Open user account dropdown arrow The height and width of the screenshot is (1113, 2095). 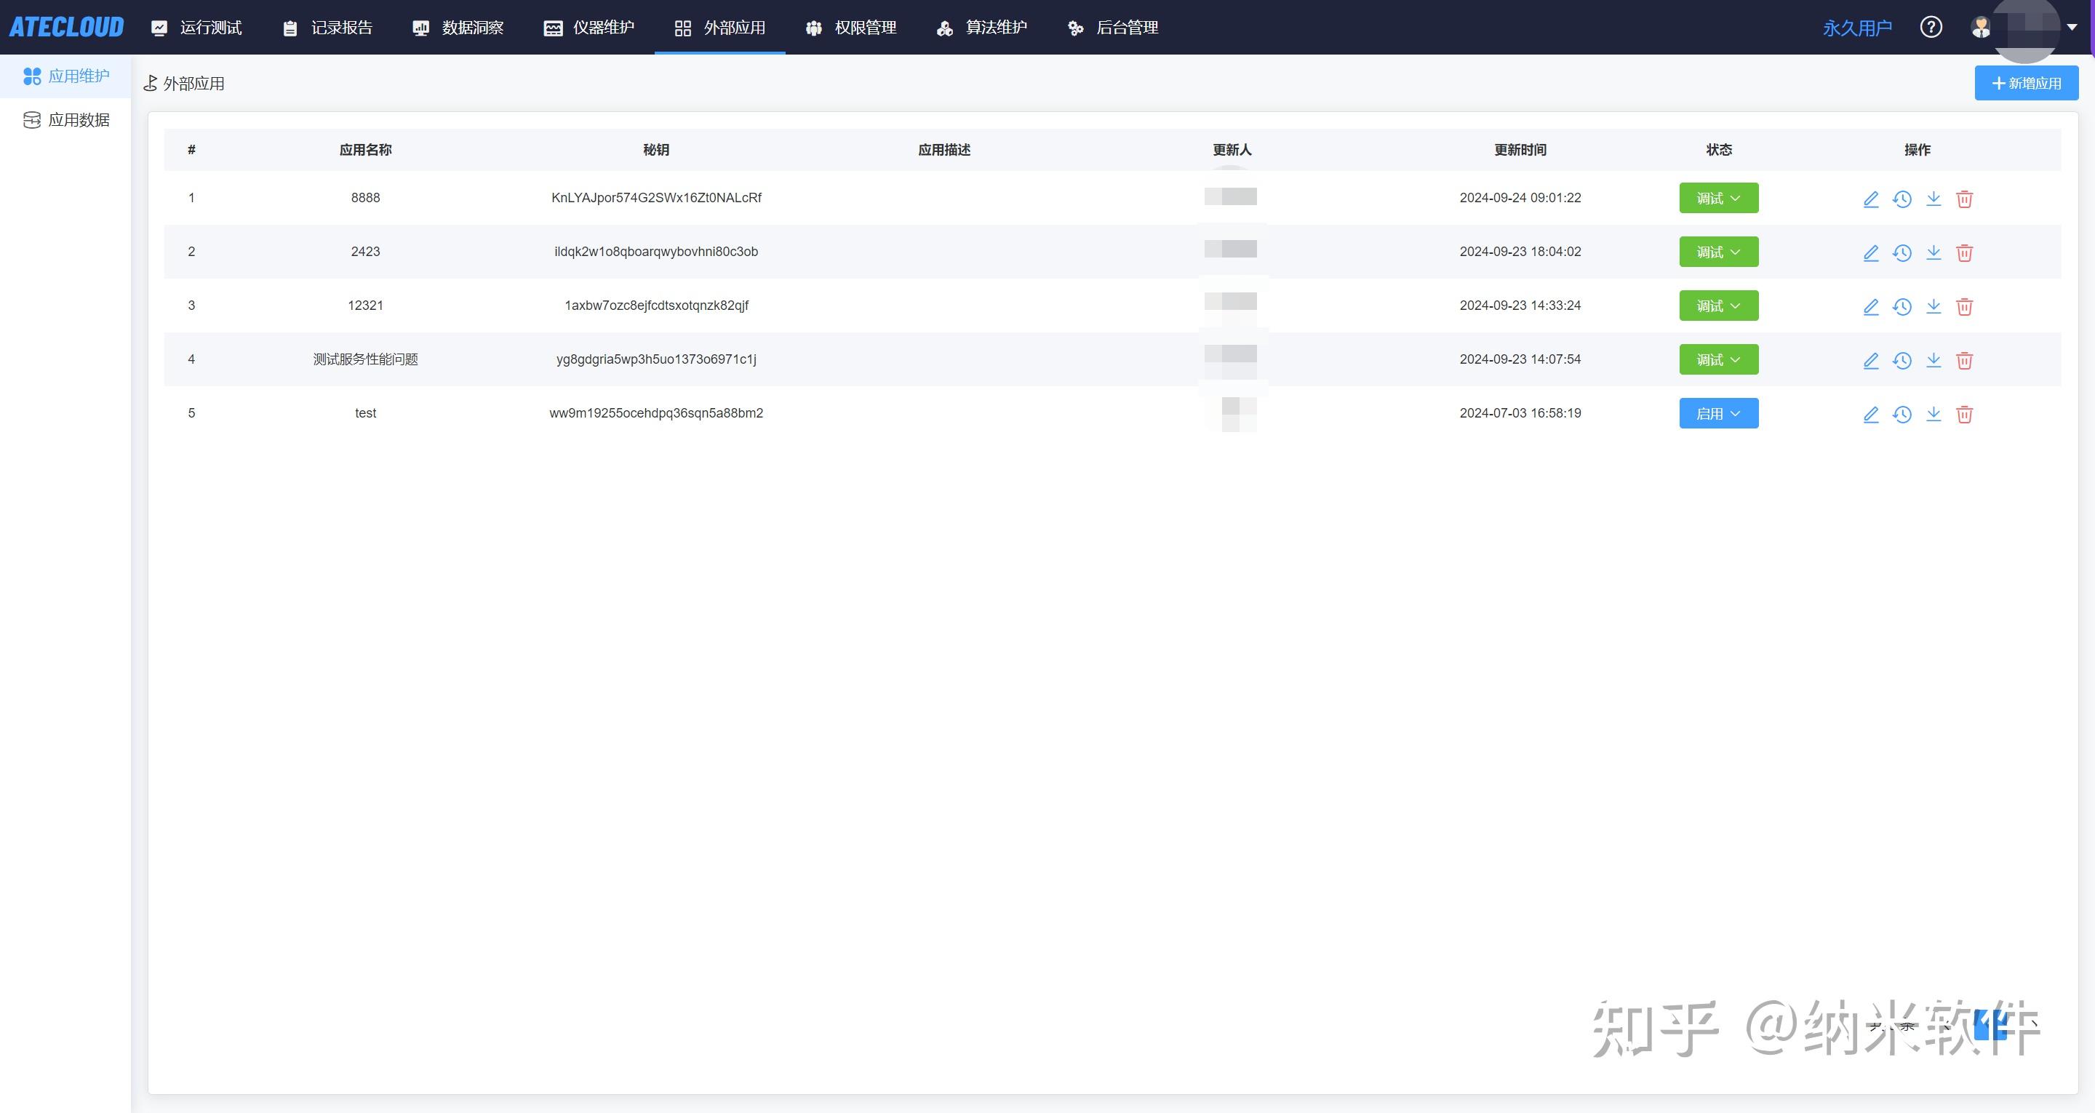(2072, 28)
